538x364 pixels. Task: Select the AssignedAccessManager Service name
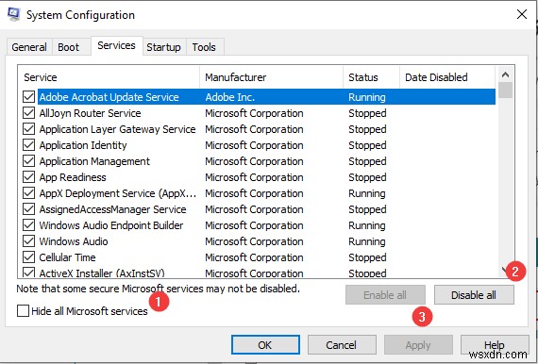point(113,209)
